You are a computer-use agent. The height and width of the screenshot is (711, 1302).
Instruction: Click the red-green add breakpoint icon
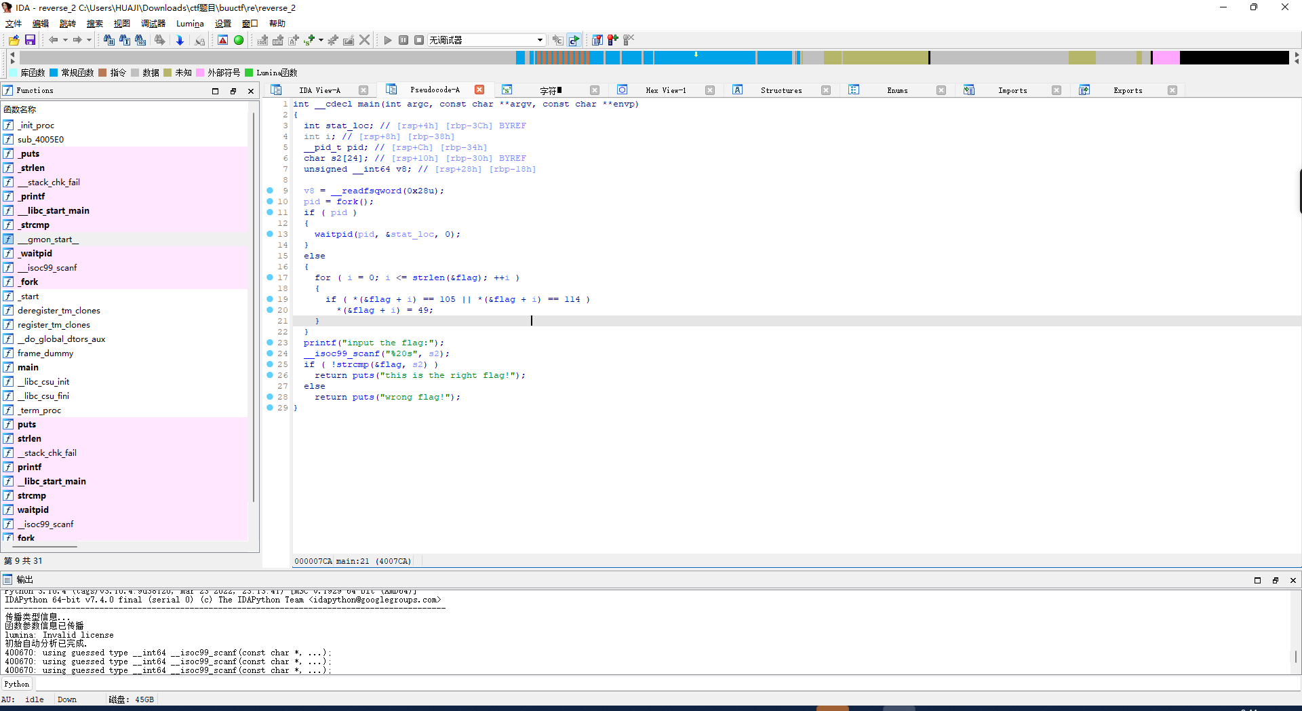tap(613, 40)
